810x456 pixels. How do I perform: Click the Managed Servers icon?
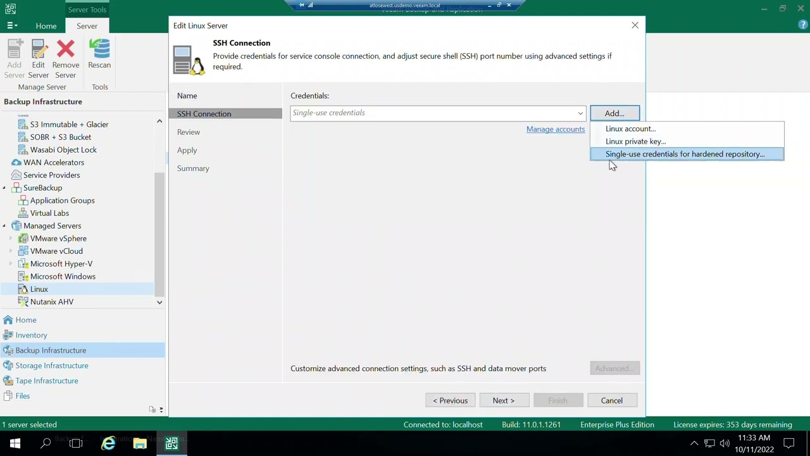tap(16, 225)
